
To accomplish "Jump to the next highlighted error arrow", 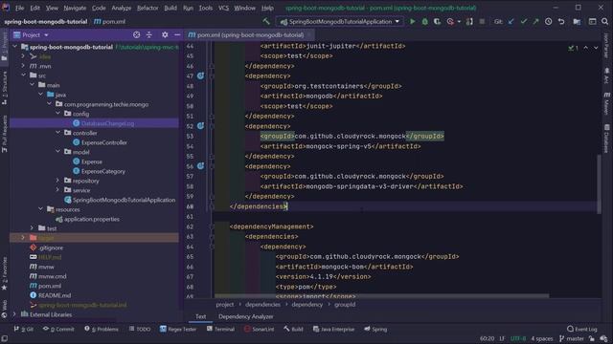I will [x=596, y=48].
